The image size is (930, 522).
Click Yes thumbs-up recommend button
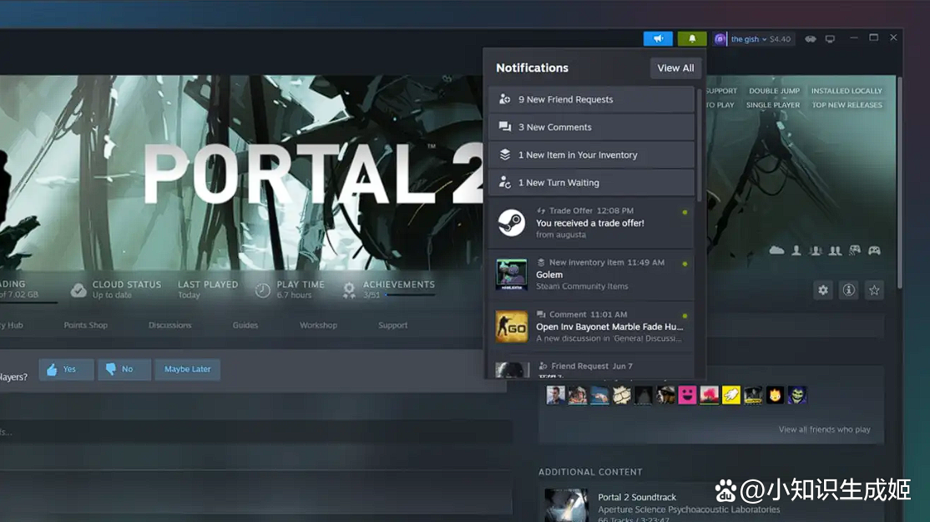point(66,369)
